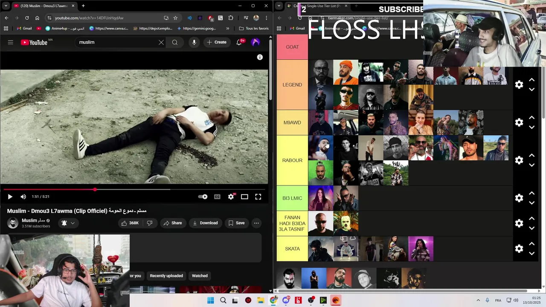546x307 pixels.
Task: Move LEGEND tier row up
Action: 532,80
